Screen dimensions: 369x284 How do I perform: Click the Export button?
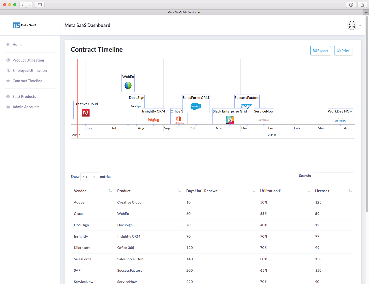point(320,50)
